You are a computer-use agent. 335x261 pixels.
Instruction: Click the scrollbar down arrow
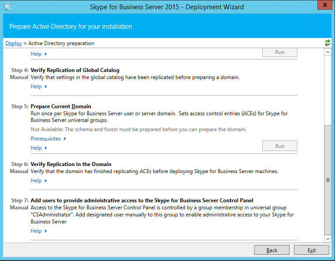pos(327,238)
